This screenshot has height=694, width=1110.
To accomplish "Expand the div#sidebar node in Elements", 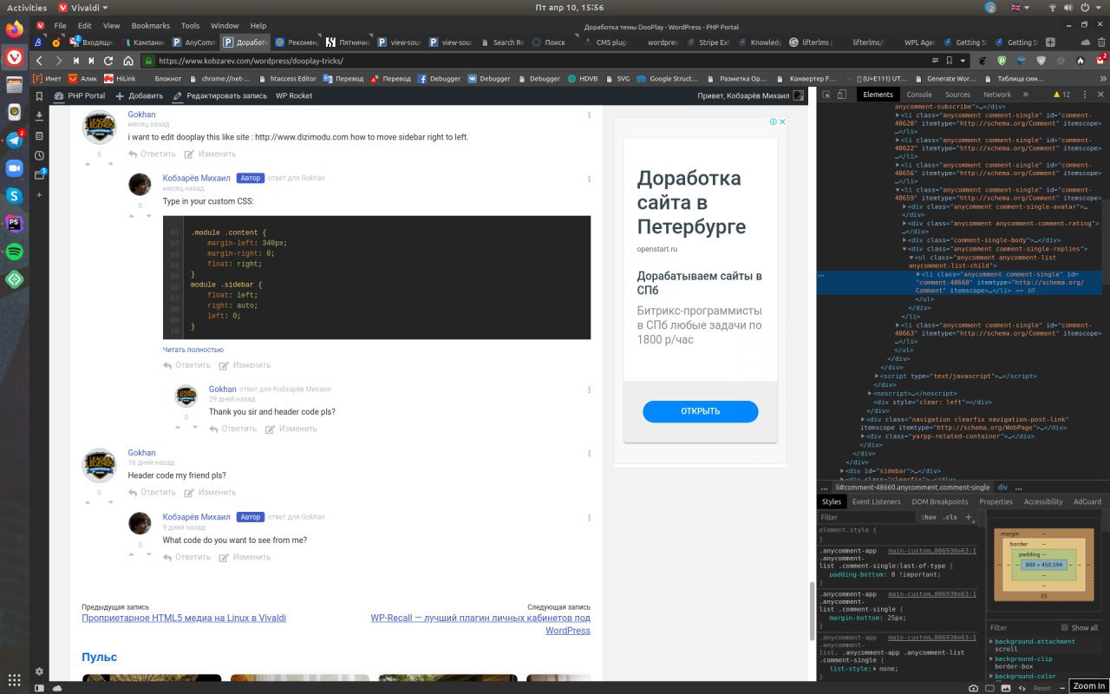I will coord(843,471).
